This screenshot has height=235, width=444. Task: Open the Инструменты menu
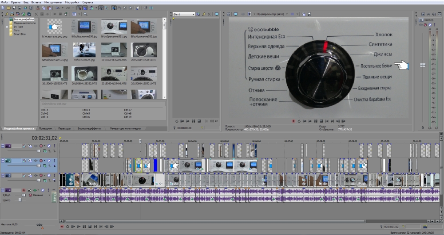click(x=53, y=2)
